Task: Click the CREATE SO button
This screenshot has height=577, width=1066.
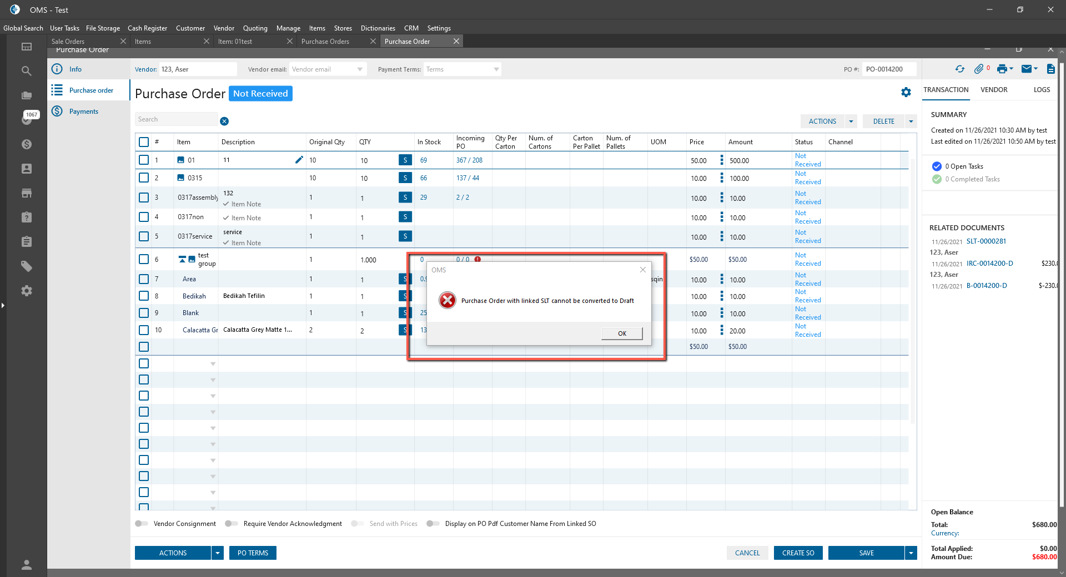Action: coord(798,553)
